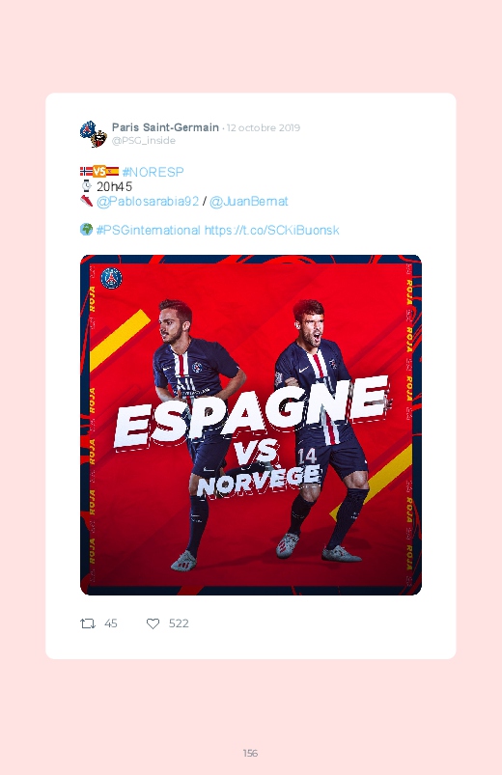The image size is (502, 775).
Task: Open the Paris Saint-Germain profile avatar
Action: click(x=94, y=134)
